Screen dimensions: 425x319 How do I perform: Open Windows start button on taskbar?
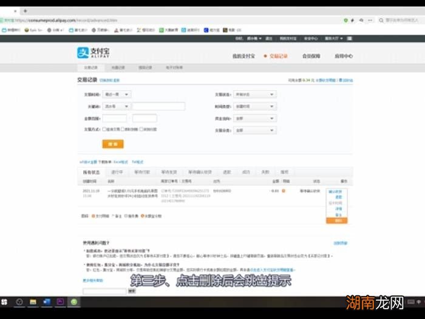[x=4, y=302]
